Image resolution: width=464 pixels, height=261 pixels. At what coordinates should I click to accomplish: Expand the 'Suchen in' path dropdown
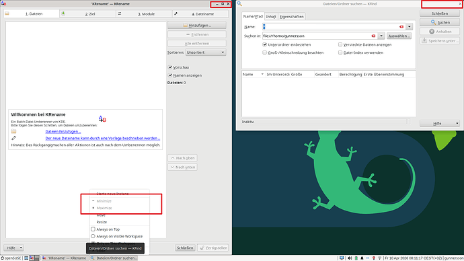click(x=381, y=36)
